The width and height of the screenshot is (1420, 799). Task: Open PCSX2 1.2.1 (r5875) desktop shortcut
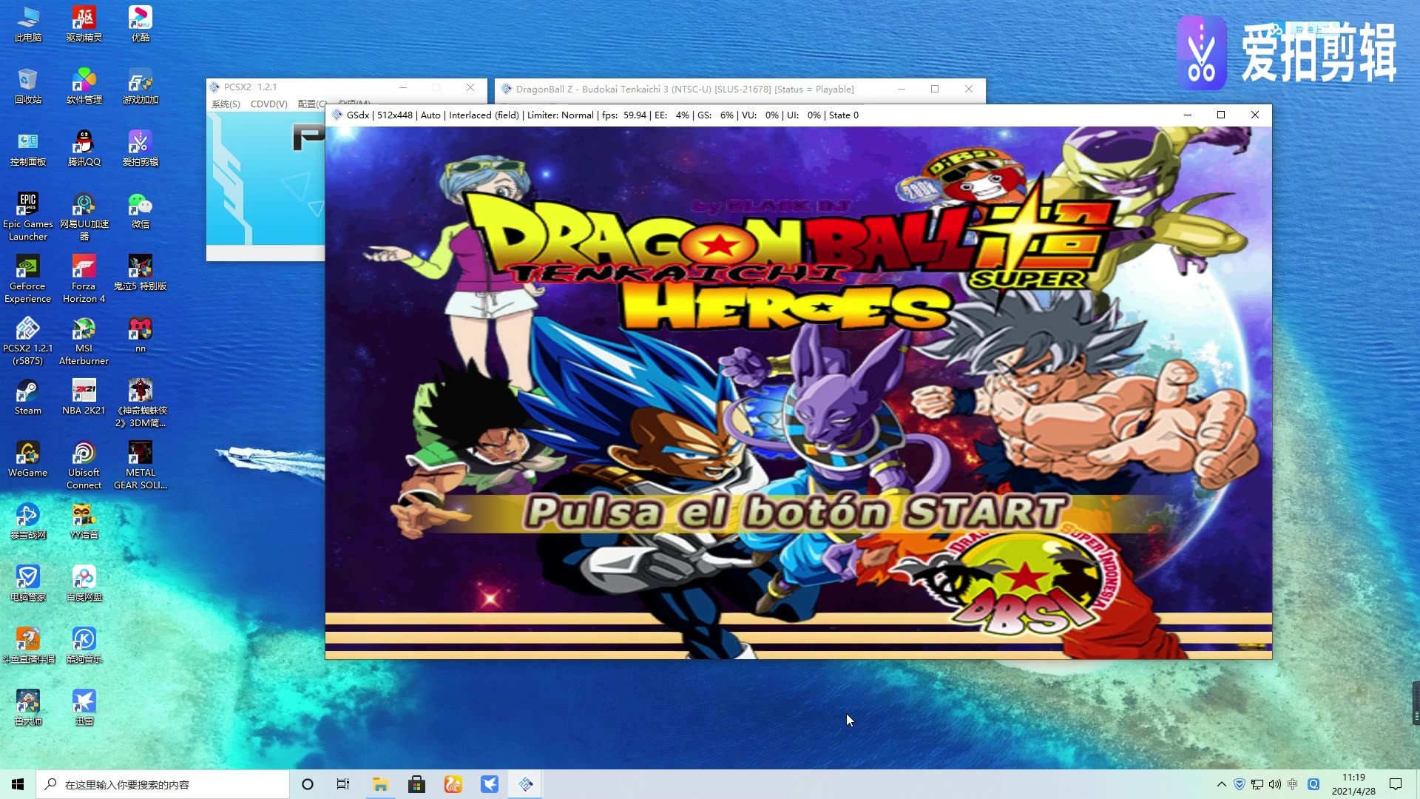(x=28, y=340)
